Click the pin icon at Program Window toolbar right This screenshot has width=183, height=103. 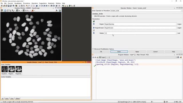pos(181,57)
